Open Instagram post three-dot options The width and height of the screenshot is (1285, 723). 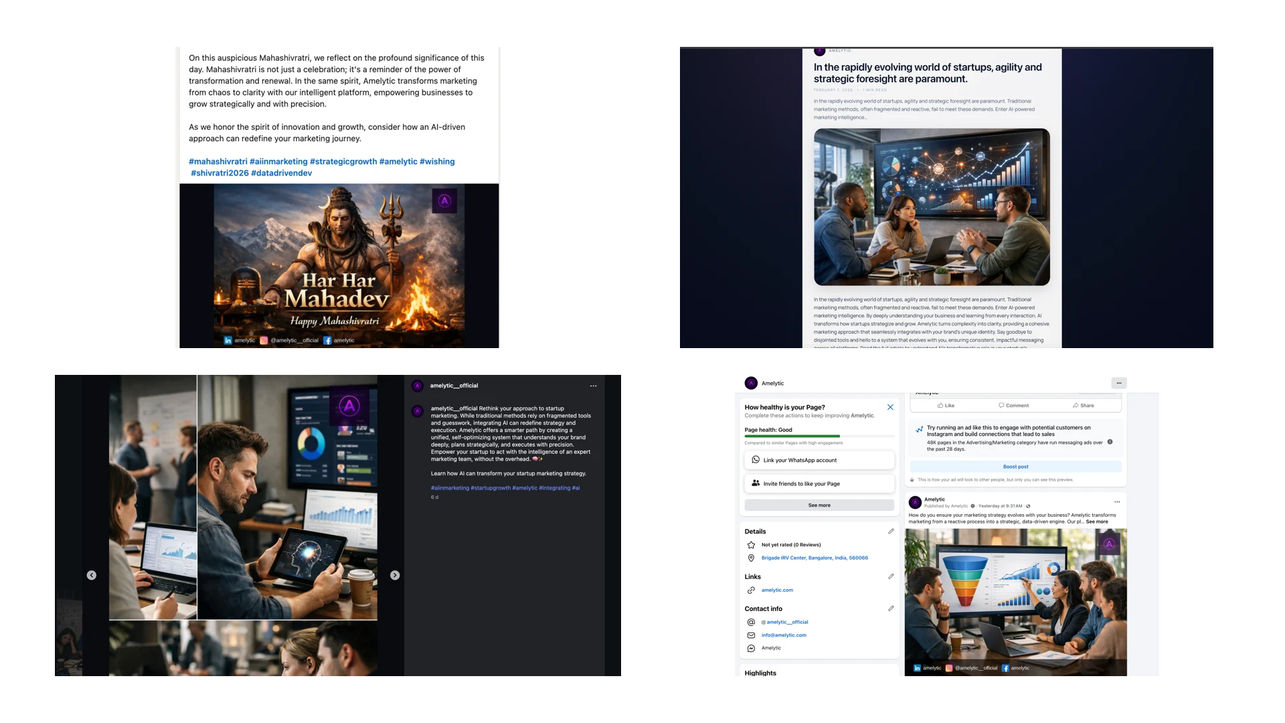(593, 386)
